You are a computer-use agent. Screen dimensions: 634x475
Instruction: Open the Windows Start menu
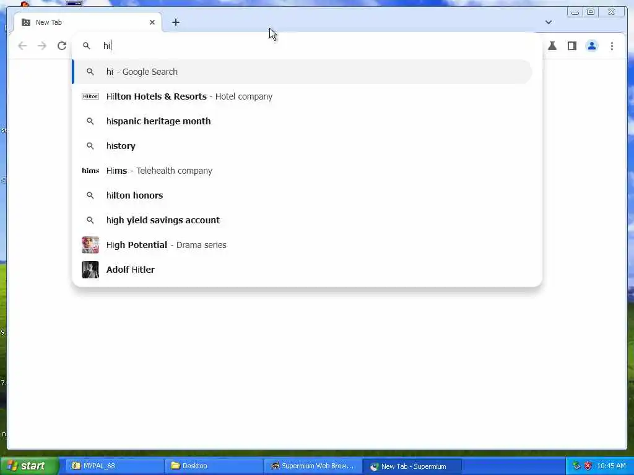pos(30,466)
